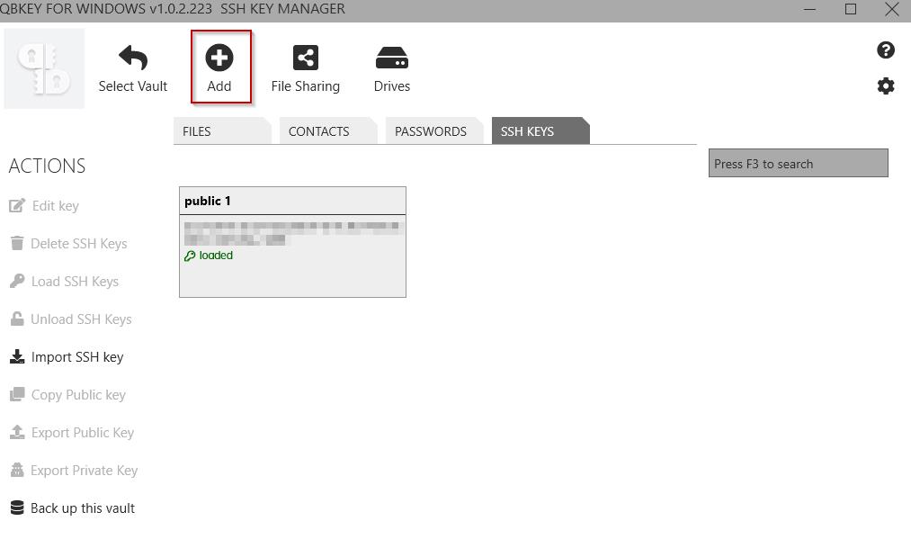Image resolution: width=911 pixels, height=548 pixels.
Task: Click the key icon for Load SSH Keys
Action: pyautogui.click(x=17, y=282)
